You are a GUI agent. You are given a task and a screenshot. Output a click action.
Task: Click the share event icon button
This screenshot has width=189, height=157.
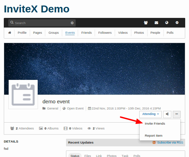pos(167,114)
